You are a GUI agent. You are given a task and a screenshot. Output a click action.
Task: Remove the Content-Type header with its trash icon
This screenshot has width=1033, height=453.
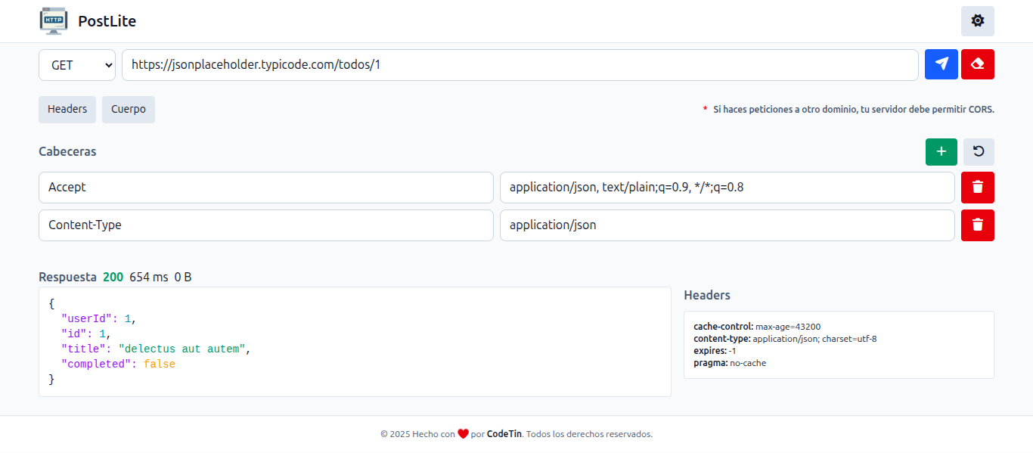click(977, 225)
